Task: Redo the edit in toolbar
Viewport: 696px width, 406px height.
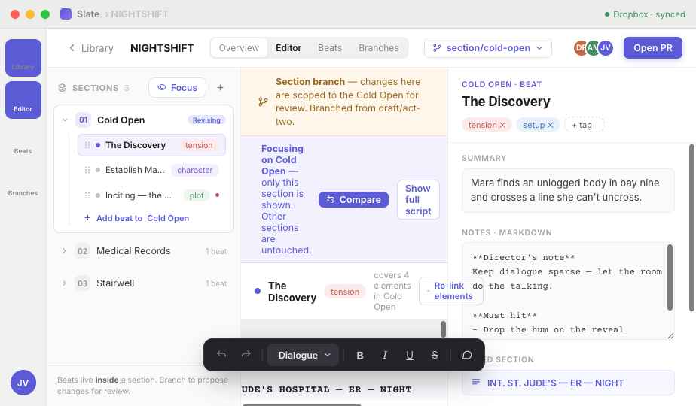Action: pyautogui.click(x=246, y=355)
